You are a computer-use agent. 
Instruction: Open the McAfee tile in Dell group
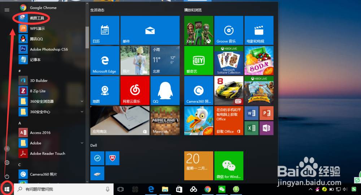click(112, 158)
